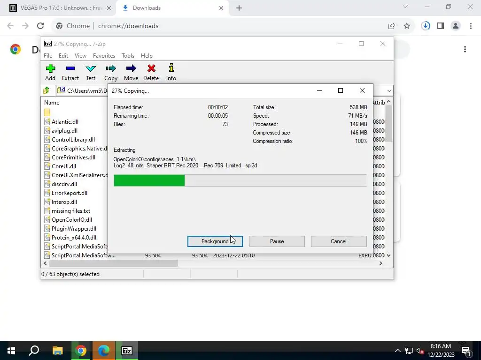Select CoreUI.dll in the file list
481x360 pixels.
coord(64,166)
